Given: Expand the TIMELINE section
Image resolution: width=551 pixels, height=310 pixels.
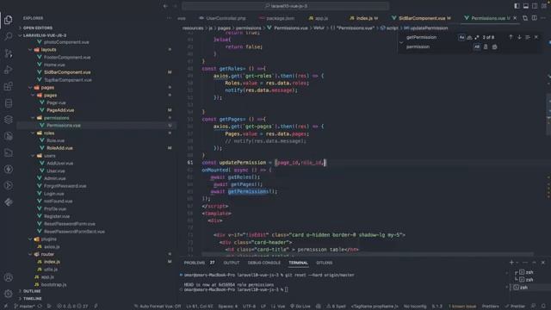Looking at the screenshot, I should 33,299.
